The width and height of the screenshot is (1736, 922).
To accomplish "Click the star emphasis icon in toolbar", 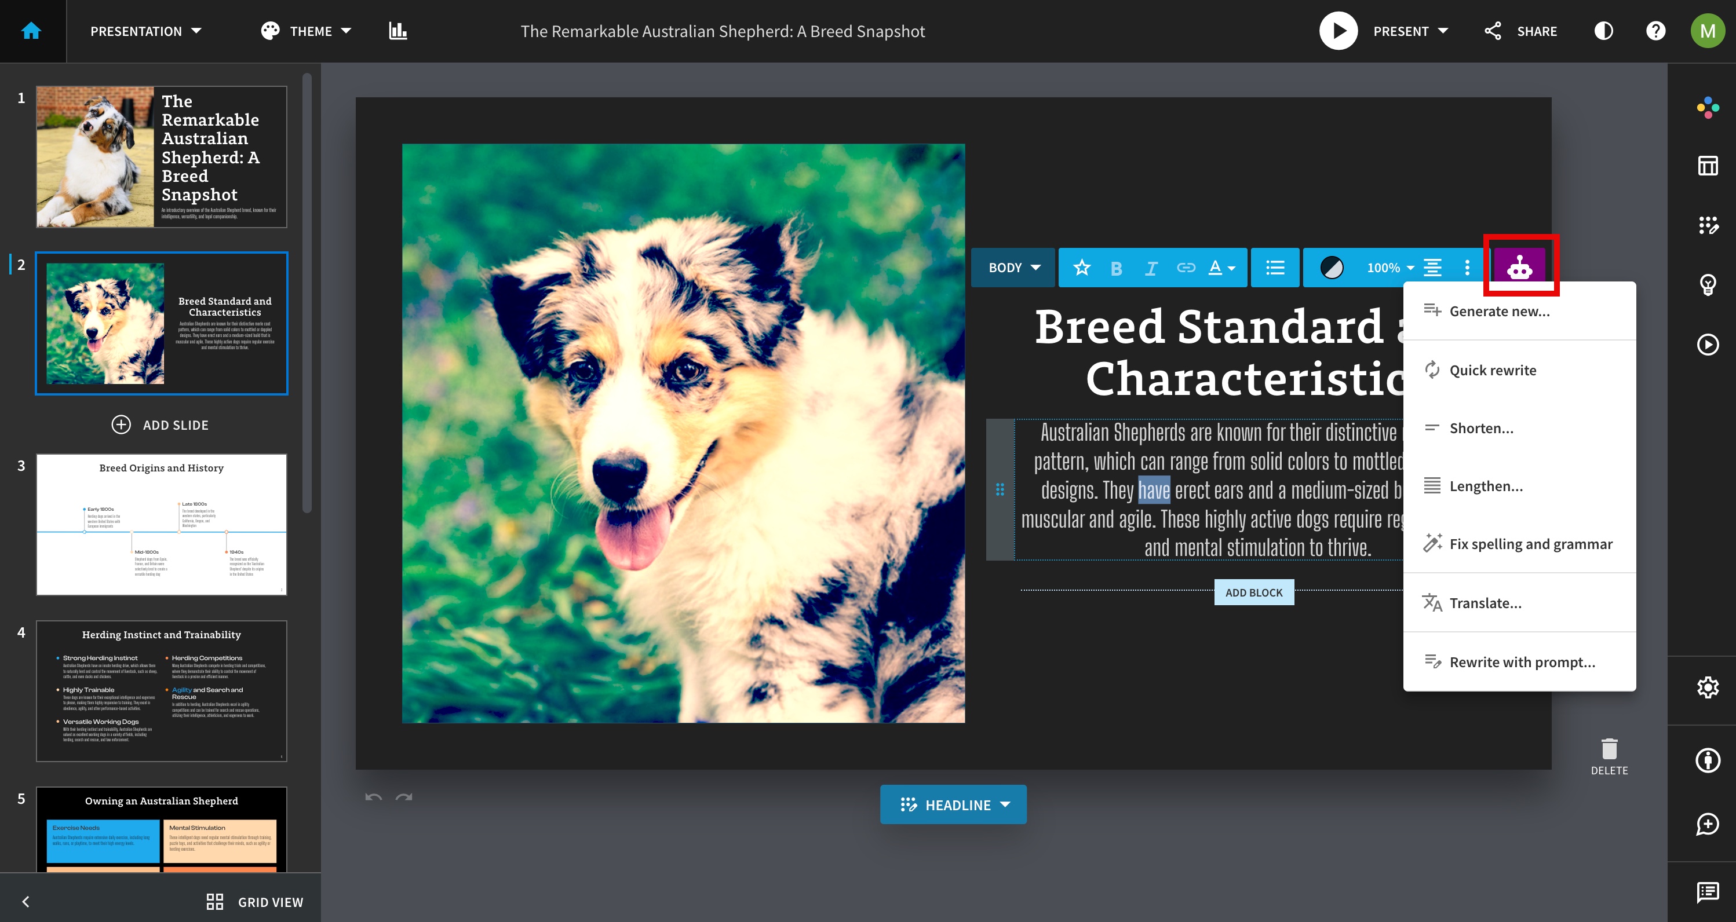I will click(1082, 268).
